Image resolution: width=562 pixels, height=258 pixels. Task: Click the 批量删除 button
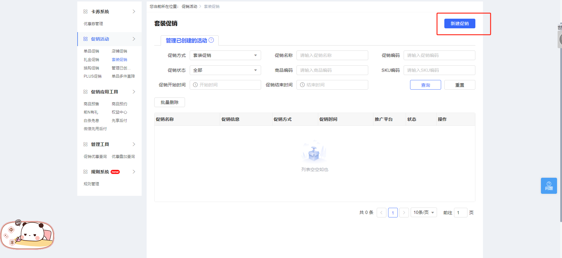pos(169,102)
